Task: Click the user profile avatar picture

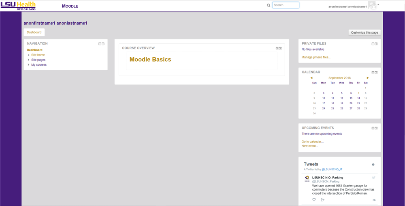Action: point(372,5)
